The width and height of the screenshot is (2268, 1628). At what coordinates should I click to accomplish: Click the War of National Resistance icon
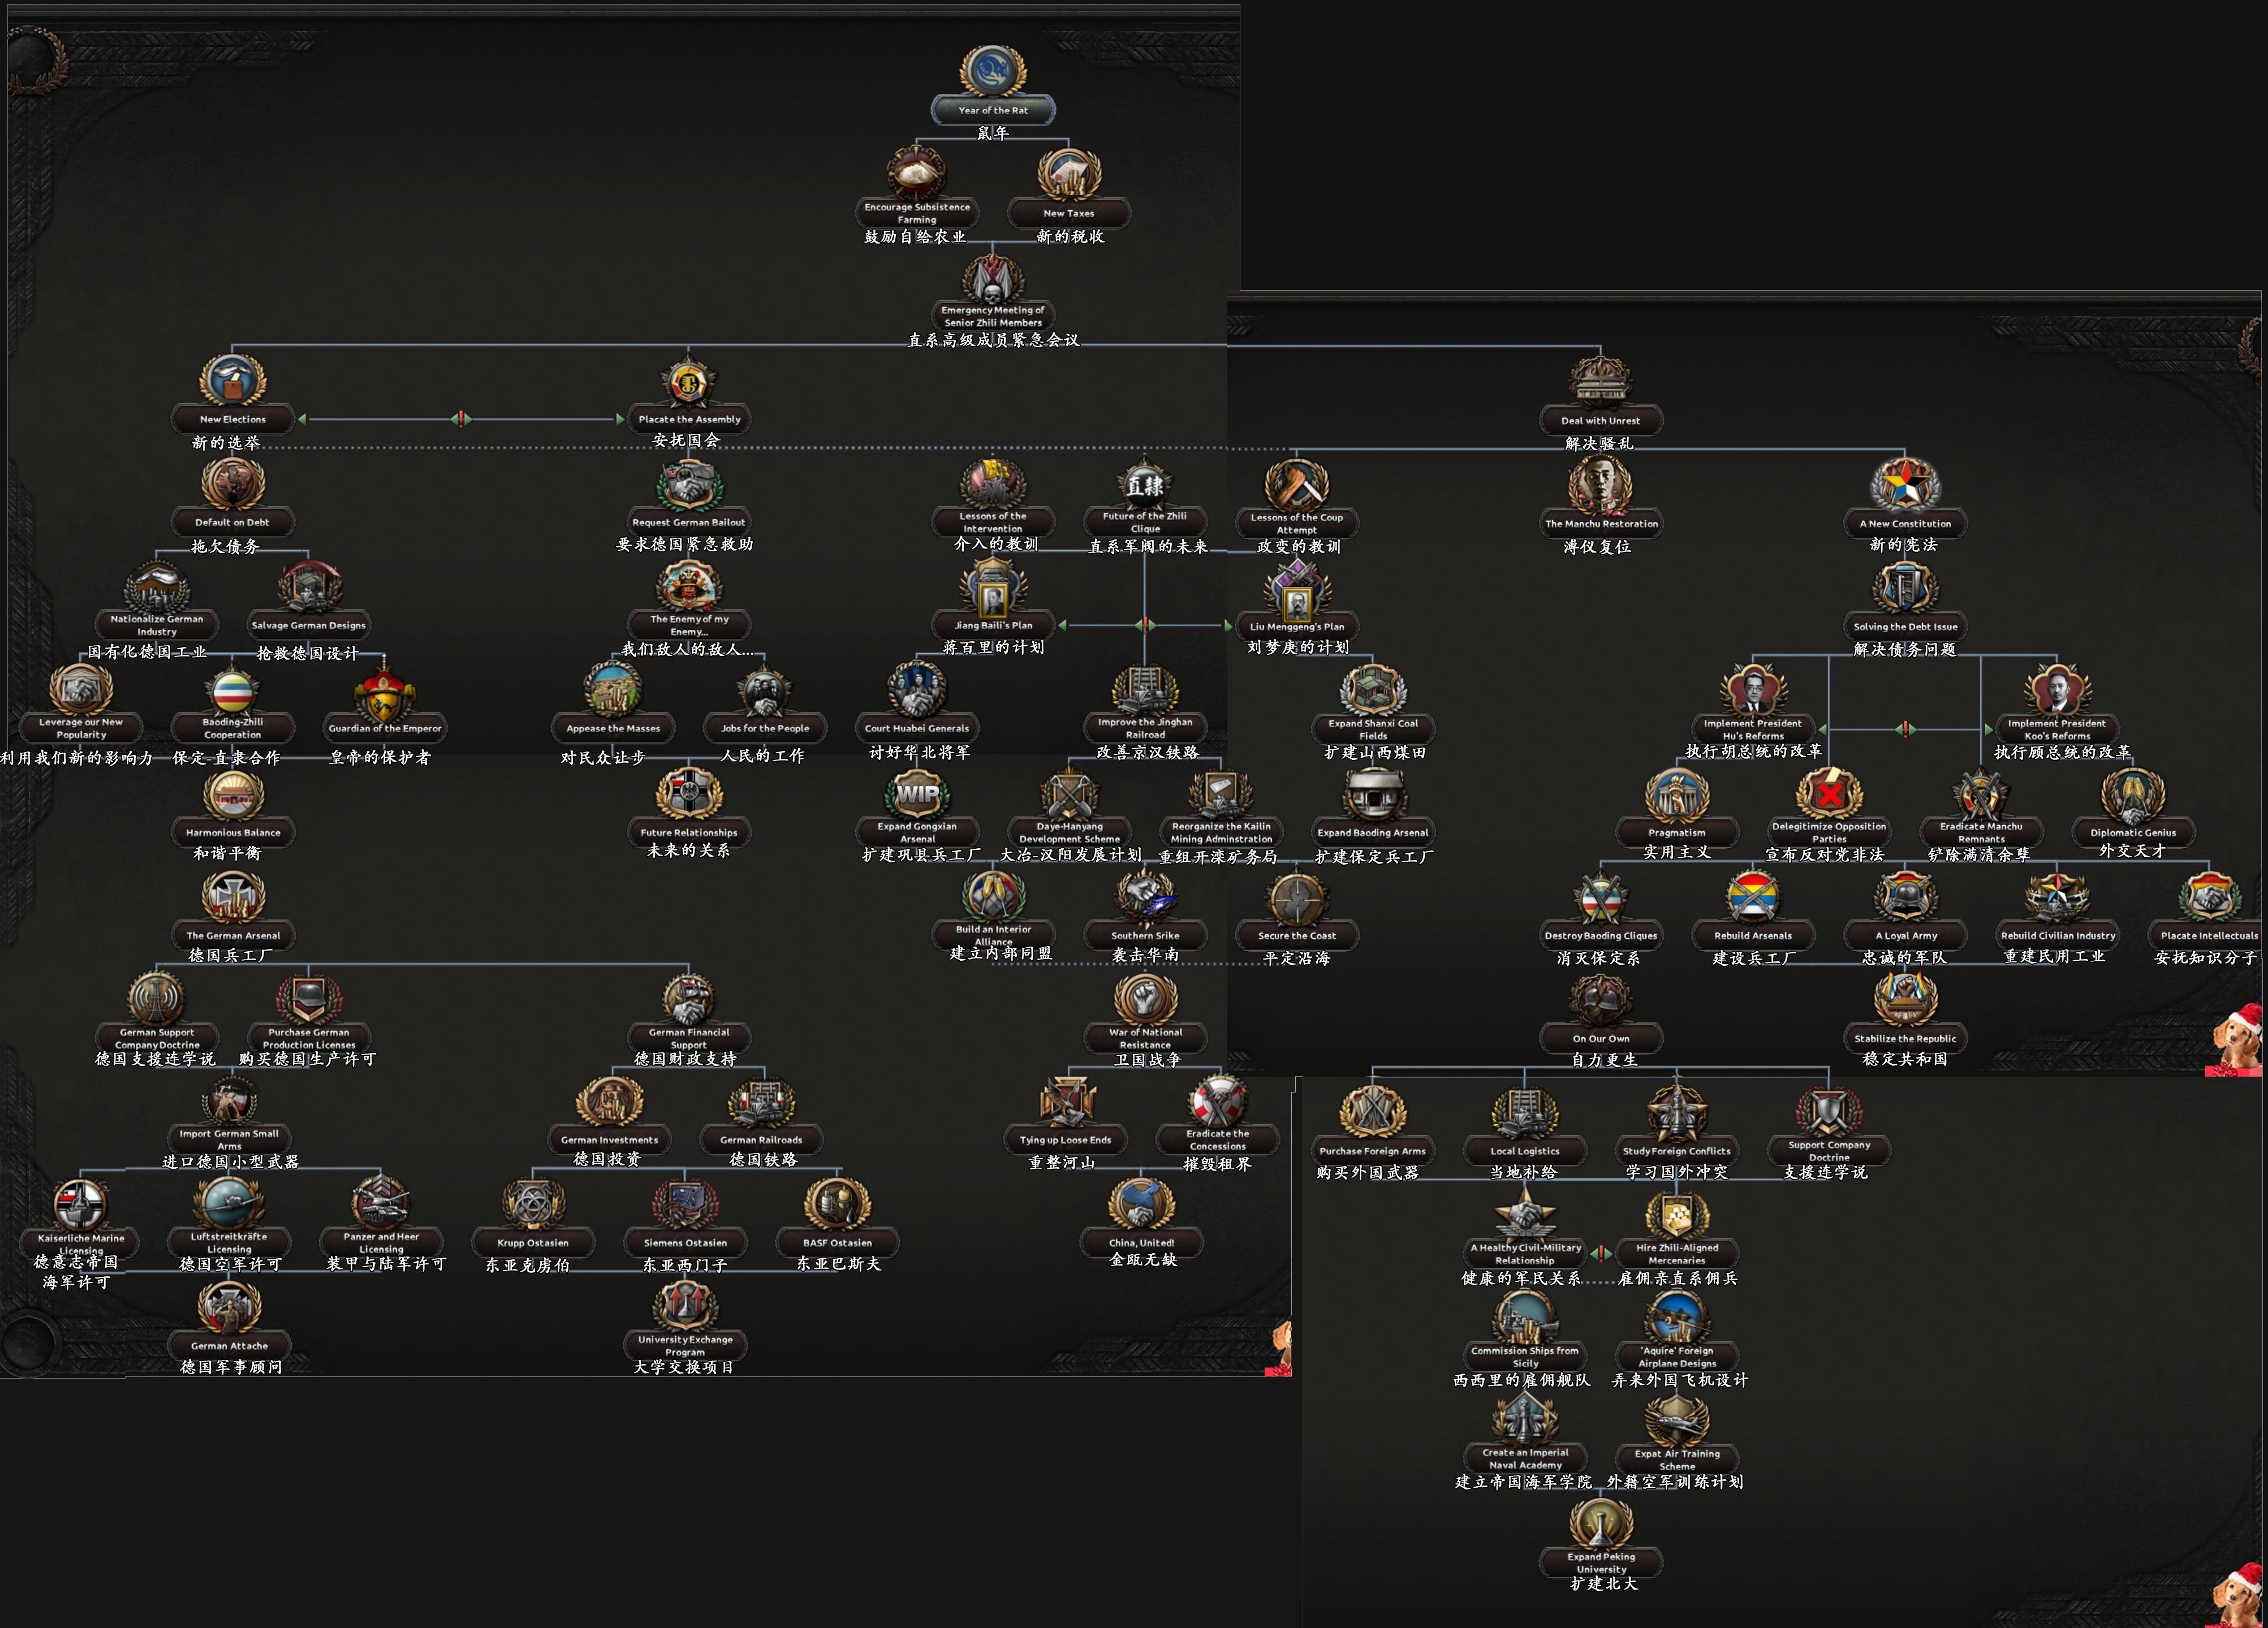[1145, 999]
